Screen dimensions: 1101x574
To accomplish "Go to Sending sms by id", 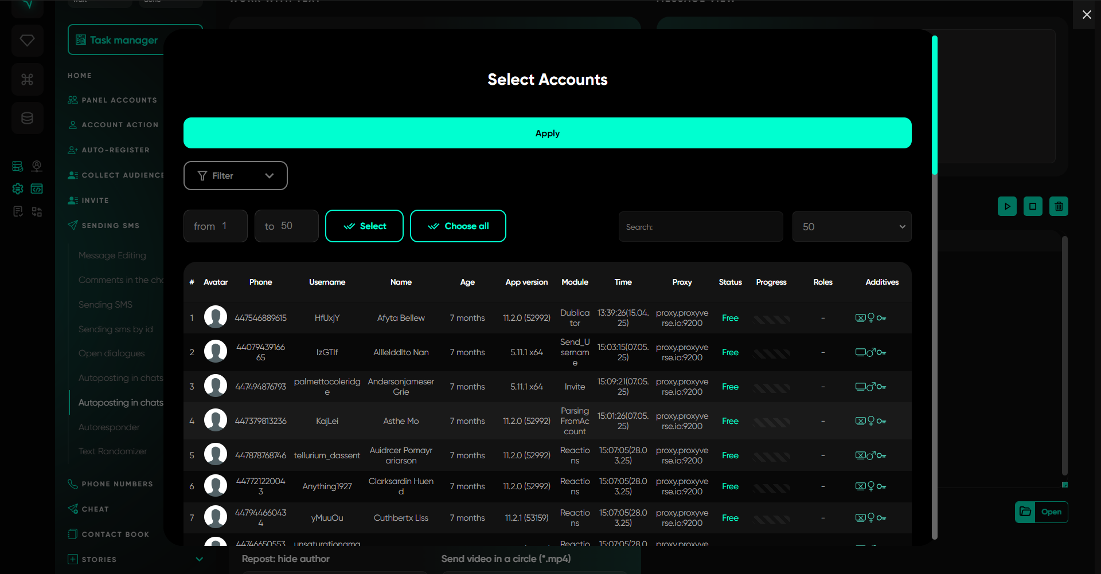I will [x=115, y=329].
